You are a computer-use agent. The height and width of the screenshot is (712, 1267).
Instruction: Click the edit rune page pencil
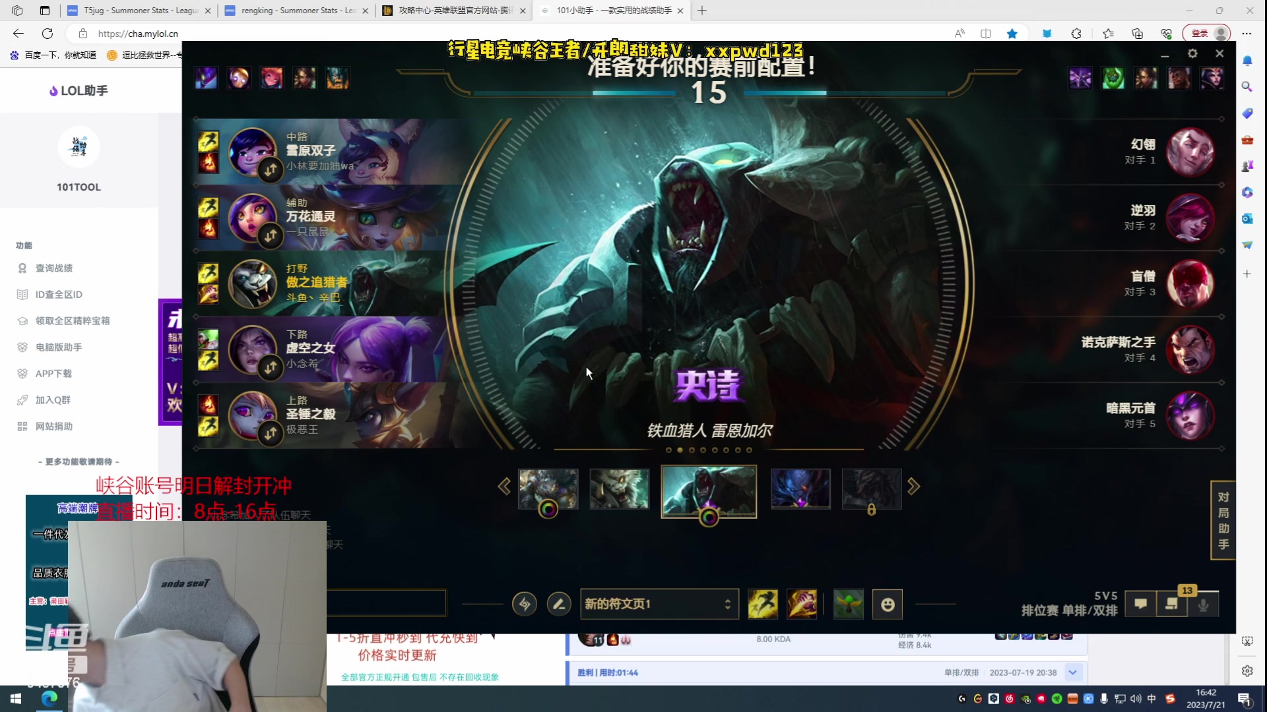pos(559,604)
